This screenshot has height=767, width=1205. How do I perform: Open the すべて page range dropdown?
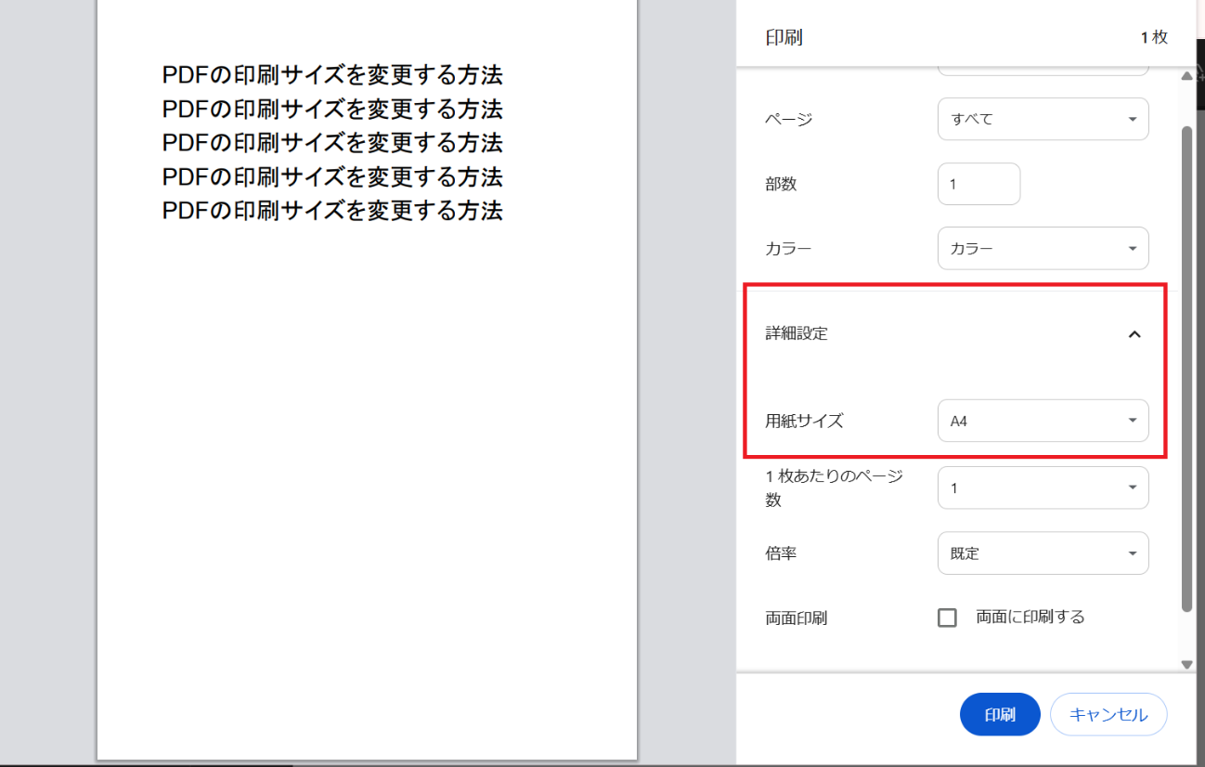click(x=1043, y=119)
